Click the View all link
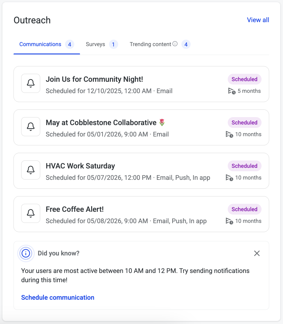Viewport: 283px width, 324px height. pyautogui.click(x=258, y=20)
